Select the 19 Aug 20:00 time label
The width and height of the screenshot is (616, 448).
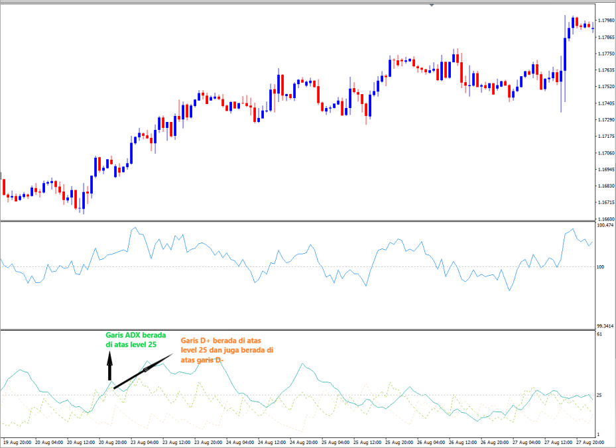pyautogui.click(x=17, y=443)
